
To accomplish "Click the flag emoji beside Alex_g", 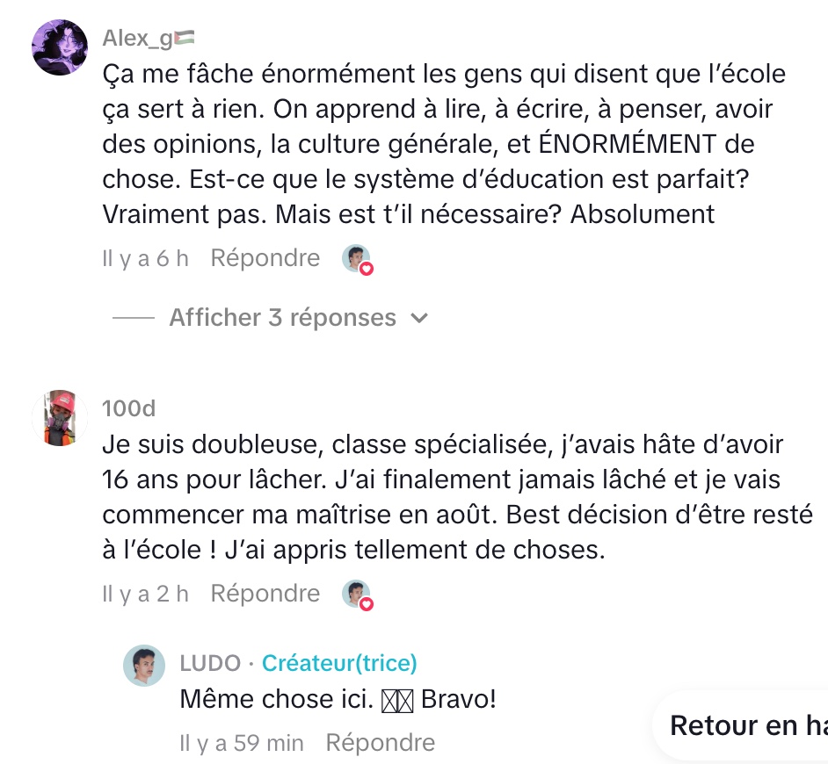I will (x=185, y=38).
